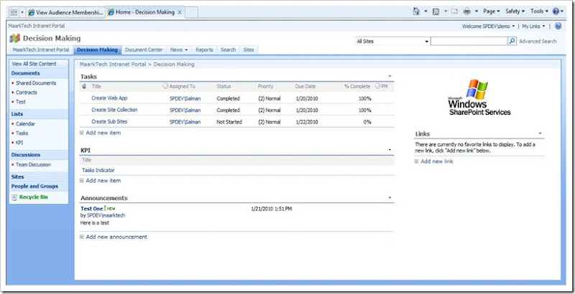This screenshot has height=294, width=575.
Task: Click the search magnifier button
Action: pyautogui.click(x=512, y=42)
